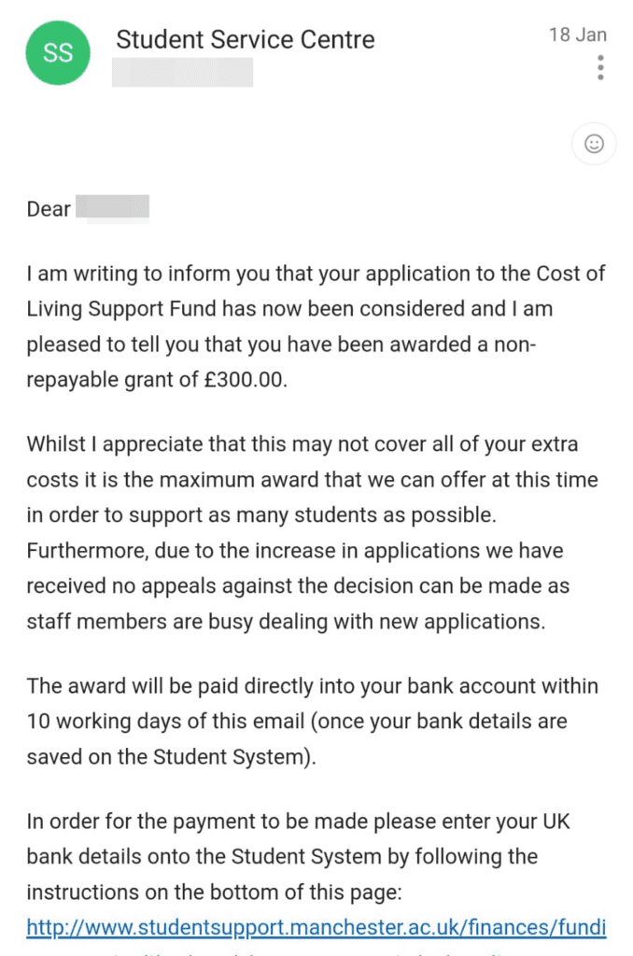Tap the line 'instructions on the bottom of this page:'
Viewport: 633px width, 956px height.
[x=214, y=892]
